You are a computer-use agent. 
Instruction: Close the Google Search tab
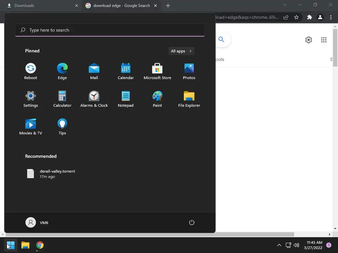click(x=155, y=6)
